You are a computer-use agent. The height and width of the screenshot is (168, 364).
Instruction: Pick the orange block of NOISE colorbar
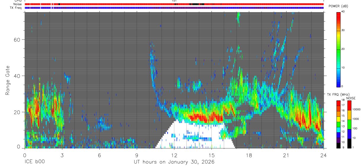[349, 115]
